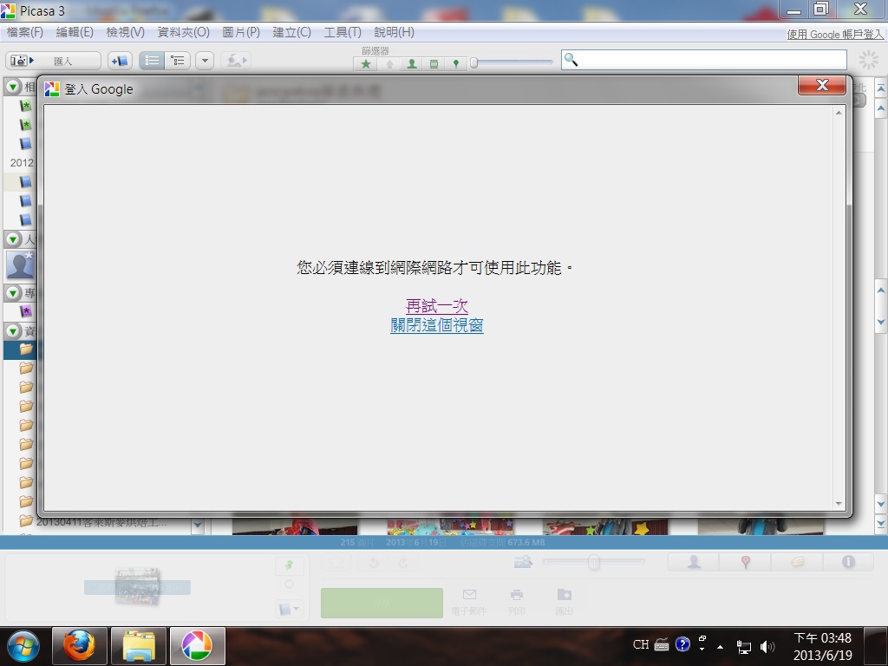Viewport: 888px width, 666px height.
Task: Open the 說明(H) menu
Action: pyautogui.click(x=395, y=32)
